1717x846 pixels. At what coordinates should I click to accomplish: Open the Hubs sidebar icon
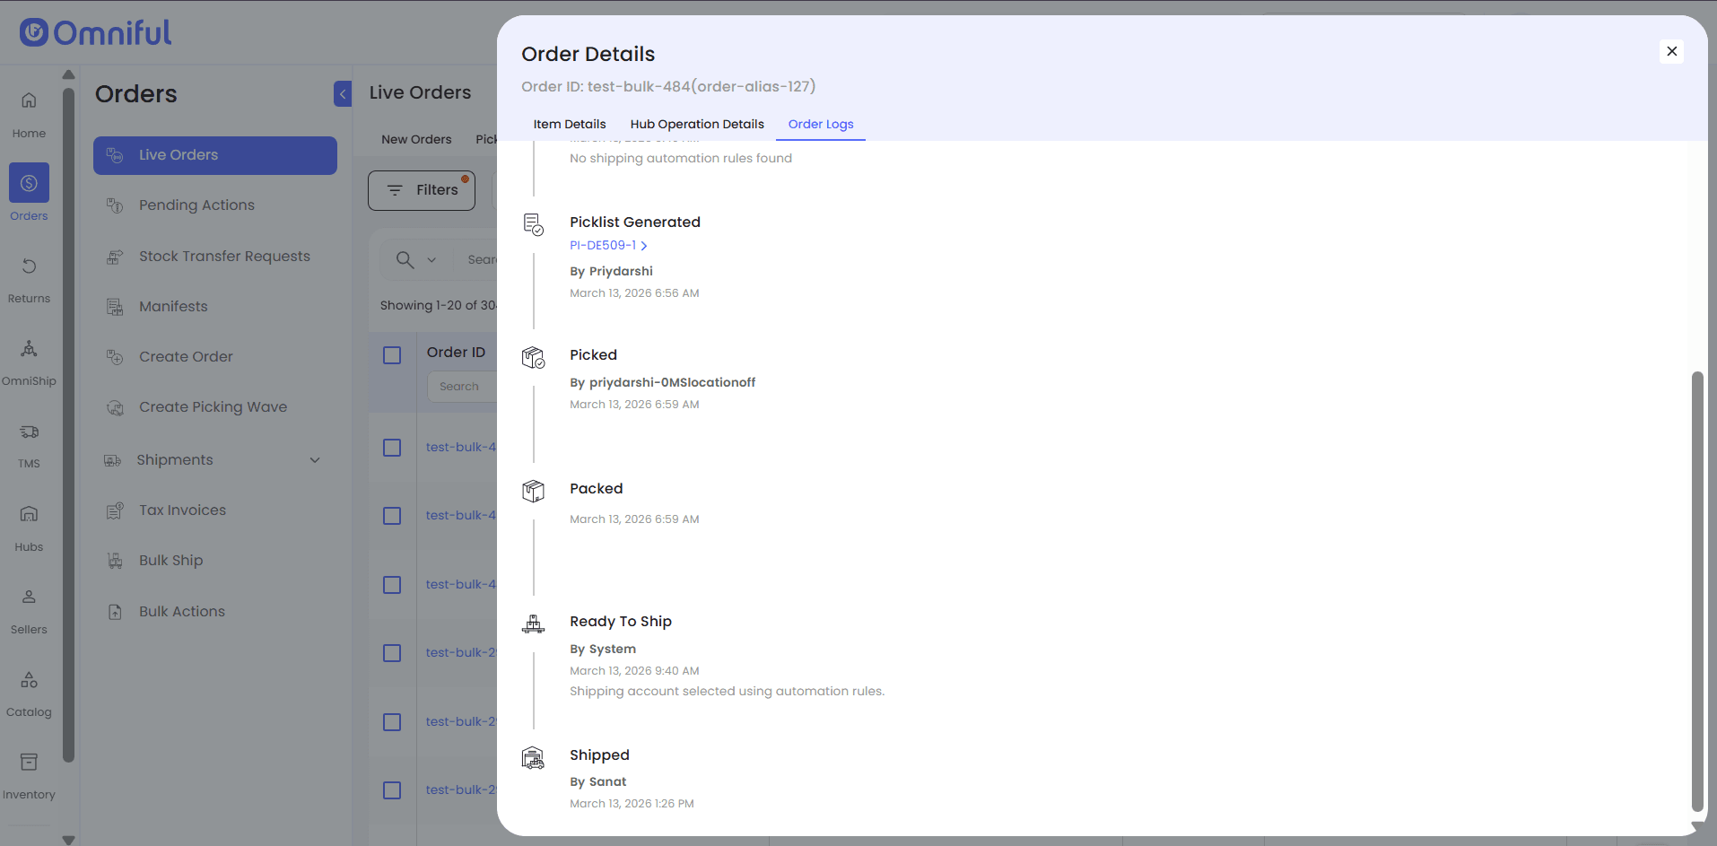pyautogui.click(x=29, y=515)
